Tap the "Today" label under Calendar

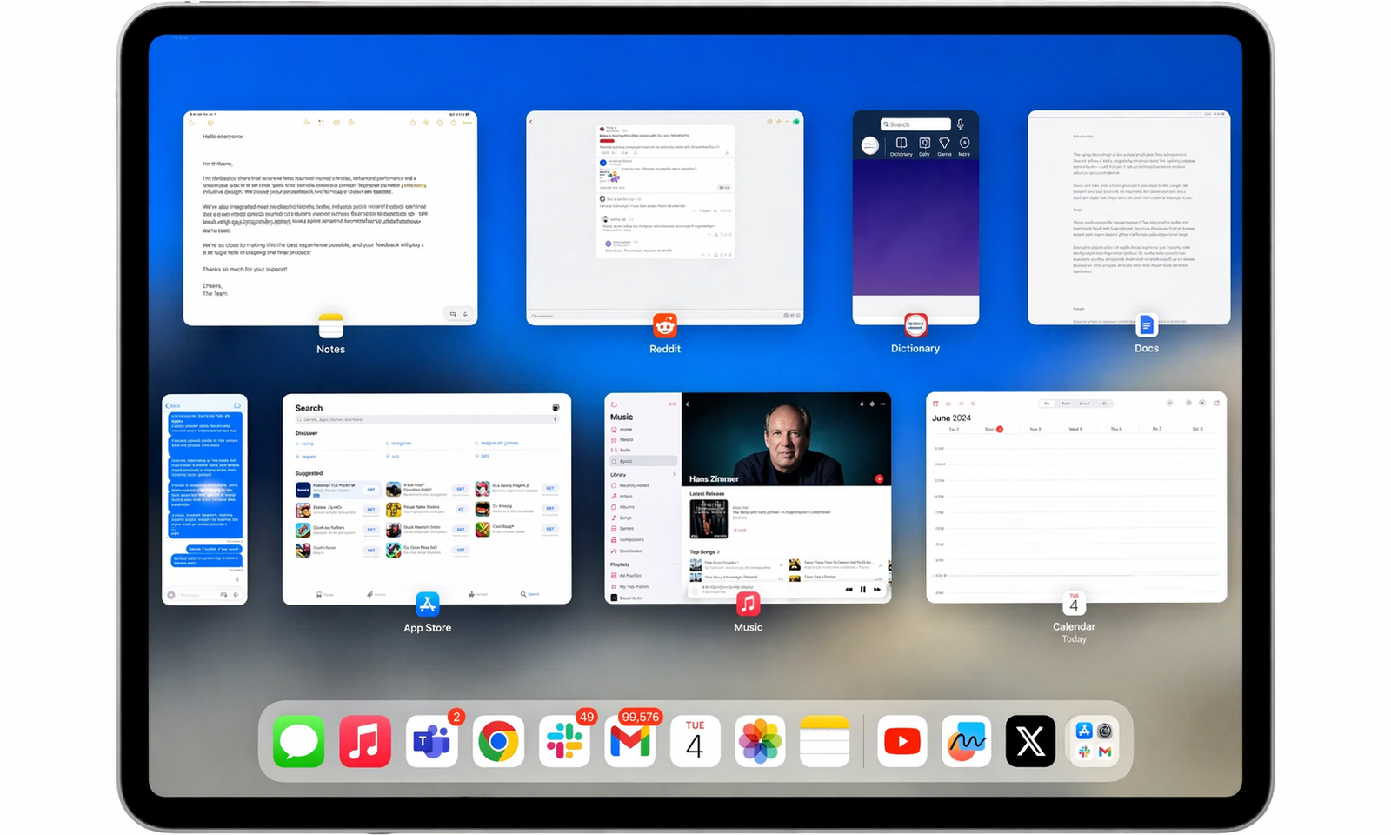[x=1074, y=639]
